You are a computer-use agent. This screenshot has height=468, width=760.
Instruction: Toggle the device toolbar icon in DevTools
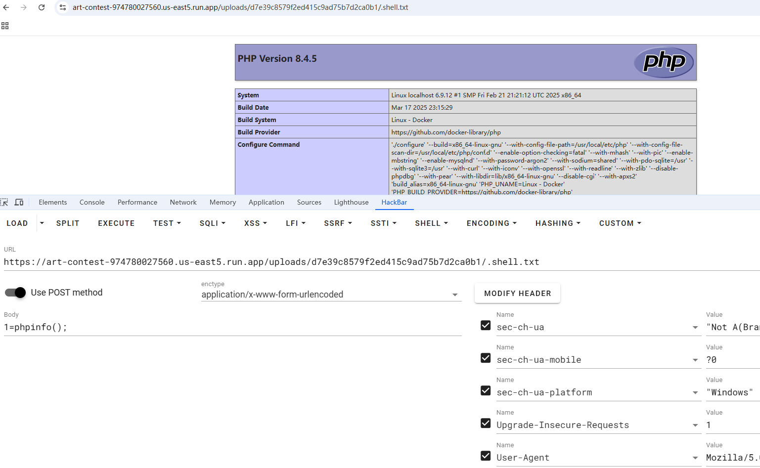[19, 202]
